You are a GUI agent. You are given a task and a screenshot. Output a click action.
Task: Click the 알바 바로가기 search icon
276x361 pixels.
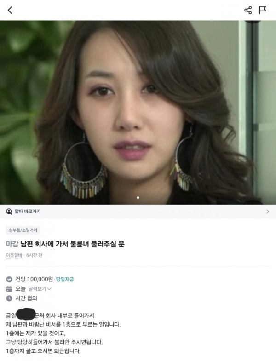pyautogui.click(x=9, y=212)
